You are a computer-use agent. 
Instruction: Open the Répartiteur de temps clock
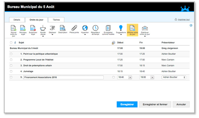95,28
